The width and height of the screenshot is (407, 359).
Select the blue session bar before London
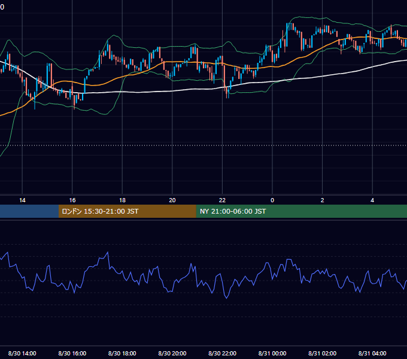[x=29, y=211]
